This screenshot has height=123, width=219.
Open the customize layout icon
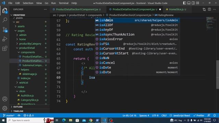(x=197, y=3)
